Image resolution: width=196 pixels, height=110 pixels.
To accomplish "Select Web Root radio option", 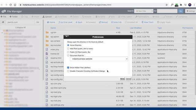I will [x=68, y=49].
